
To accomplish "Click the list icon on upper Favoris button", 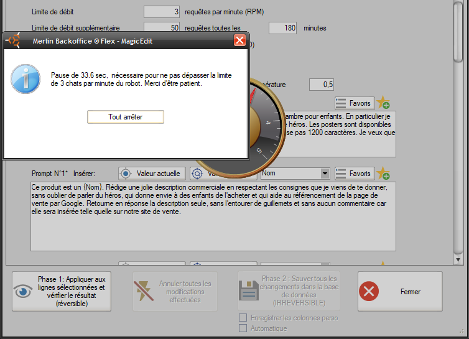I will click(x=341, y=103).
